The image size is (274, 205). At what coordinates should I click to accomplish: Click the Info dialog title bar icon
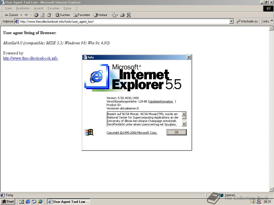pos(85,57)
